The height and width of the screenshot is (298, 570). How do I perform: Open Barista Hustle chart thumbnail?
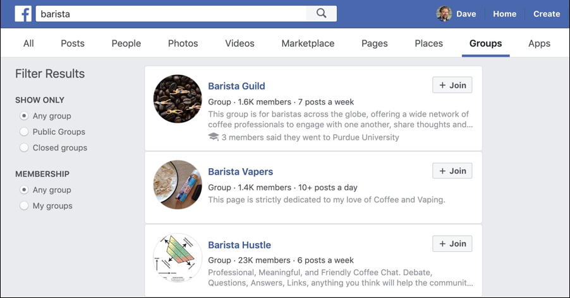[178, 258]
